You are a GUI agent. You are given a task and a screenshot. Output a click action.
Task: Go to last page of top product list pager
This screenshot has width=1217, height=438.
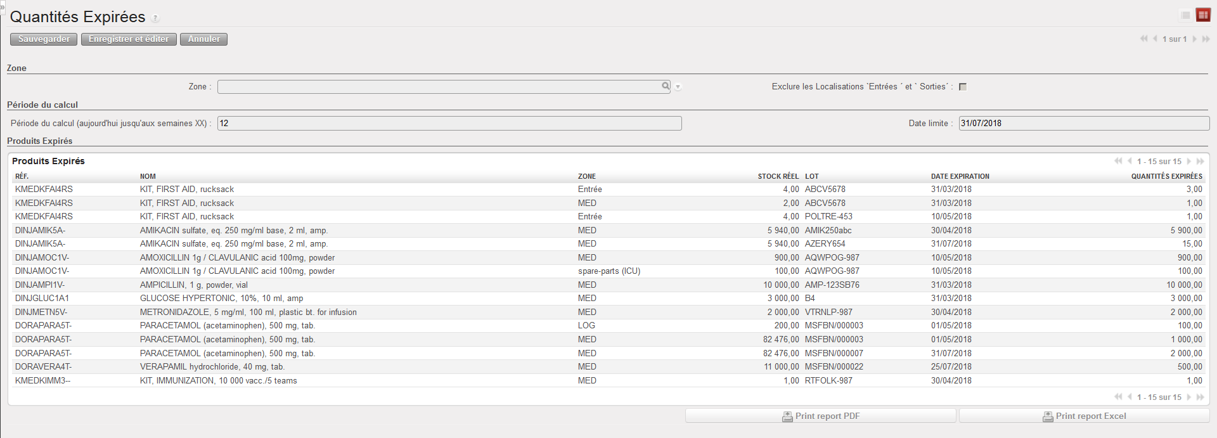[1200, 162]
